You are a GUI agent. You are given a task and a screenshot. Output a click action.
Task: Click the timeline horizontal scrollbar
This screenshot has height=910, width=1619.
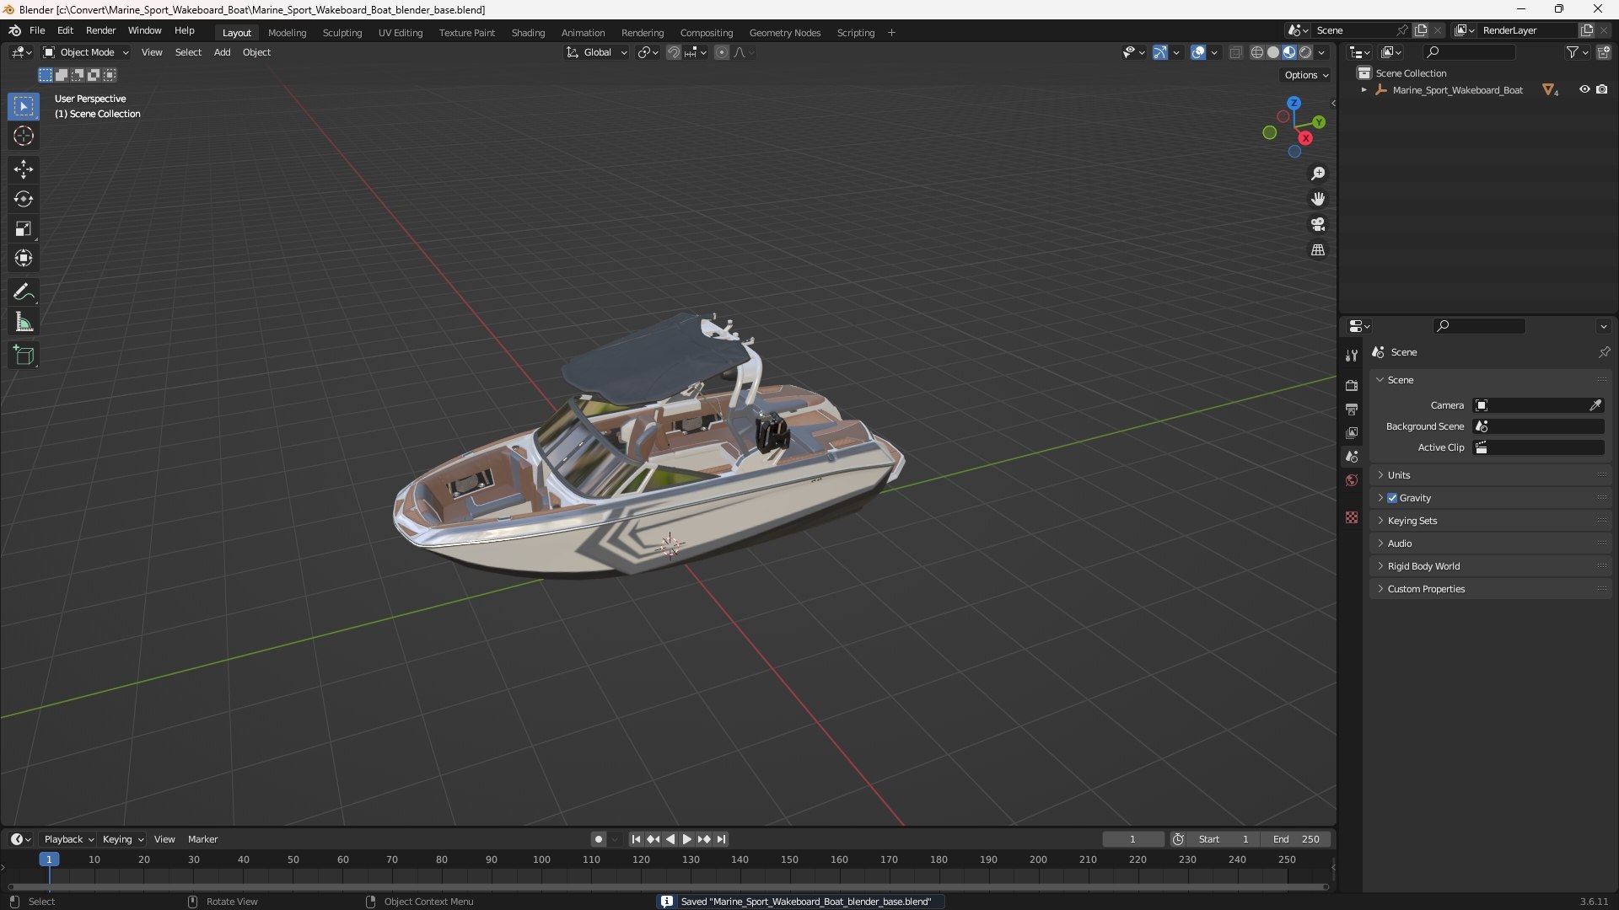(668, 886)
